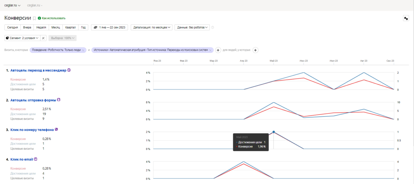Click the 'Достижения цели' value 19
This screenshot has width=414, height=184.
[x=44, y=114]
